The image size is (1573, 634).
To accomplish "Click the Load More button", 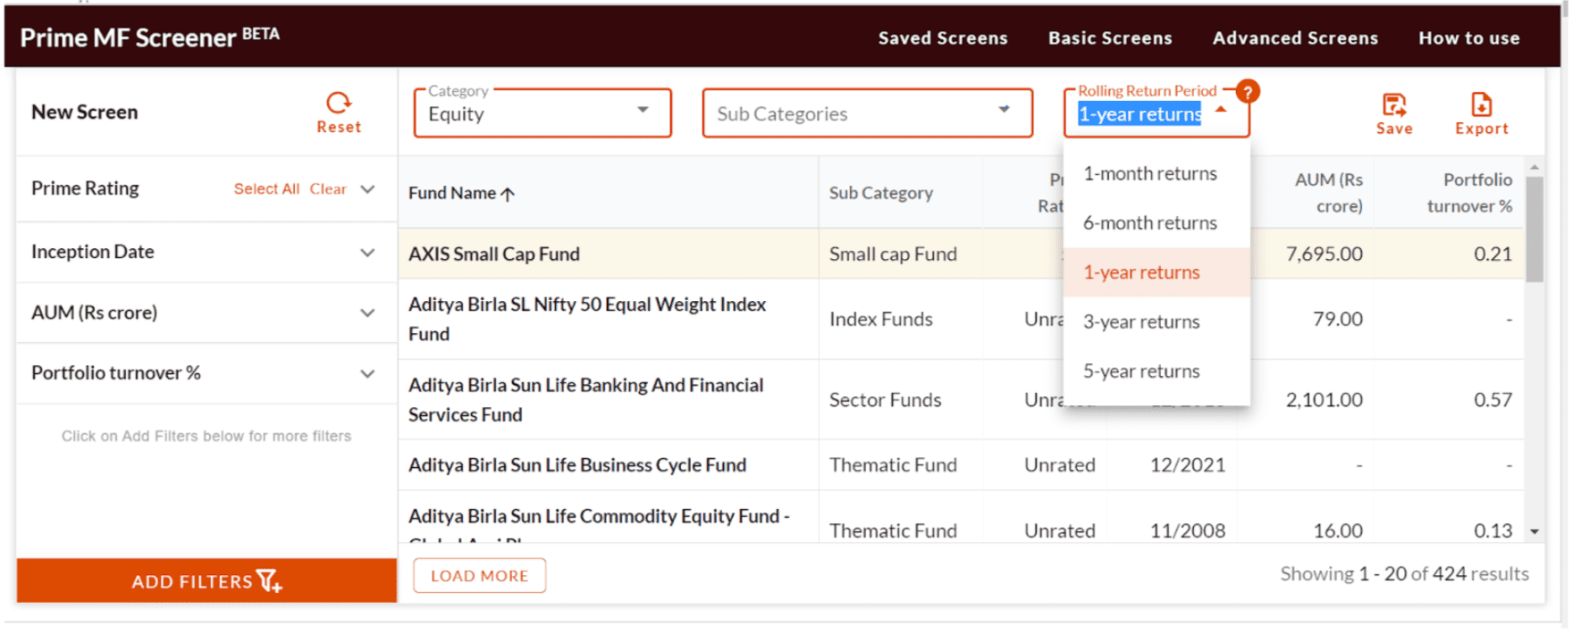I will [479, 576].
